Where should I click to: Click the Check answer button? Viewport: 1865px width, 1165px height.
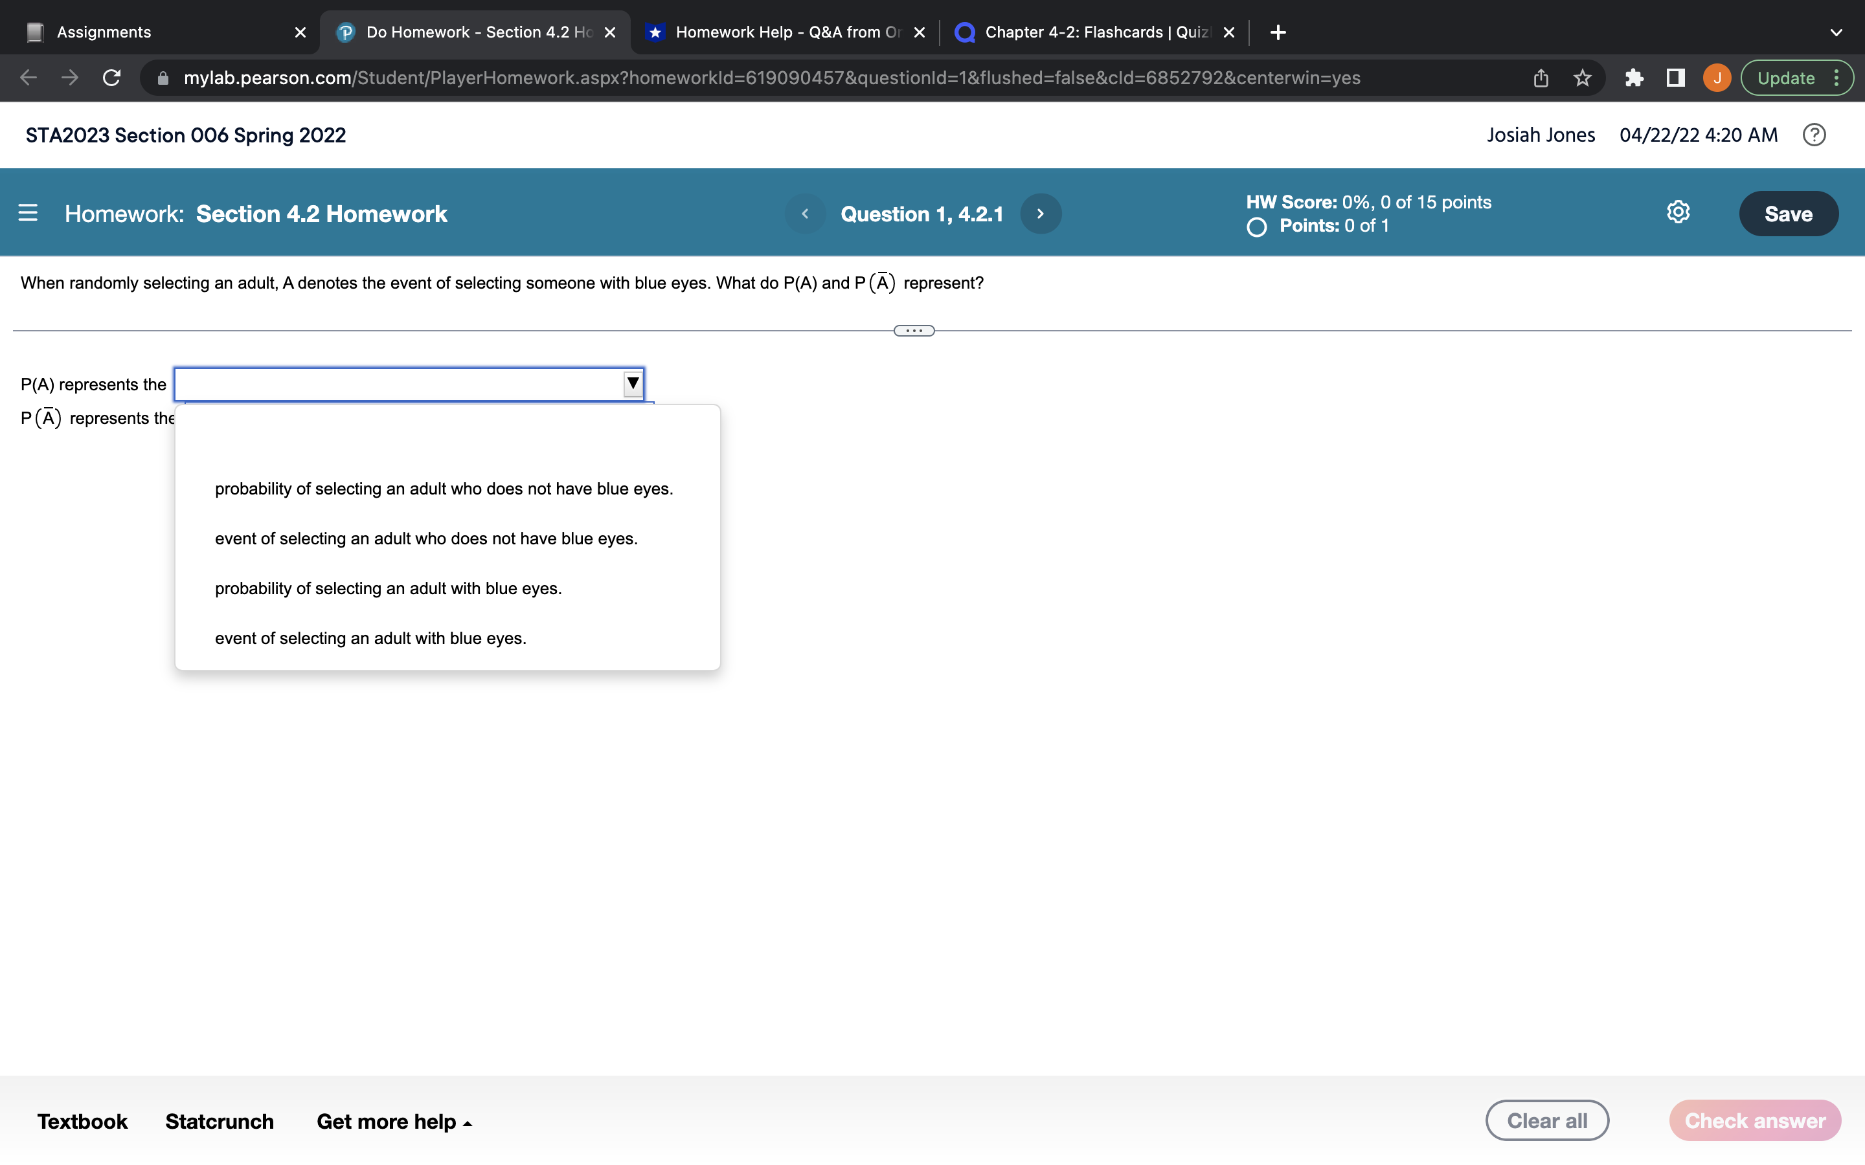[x=1755, y=1120]
